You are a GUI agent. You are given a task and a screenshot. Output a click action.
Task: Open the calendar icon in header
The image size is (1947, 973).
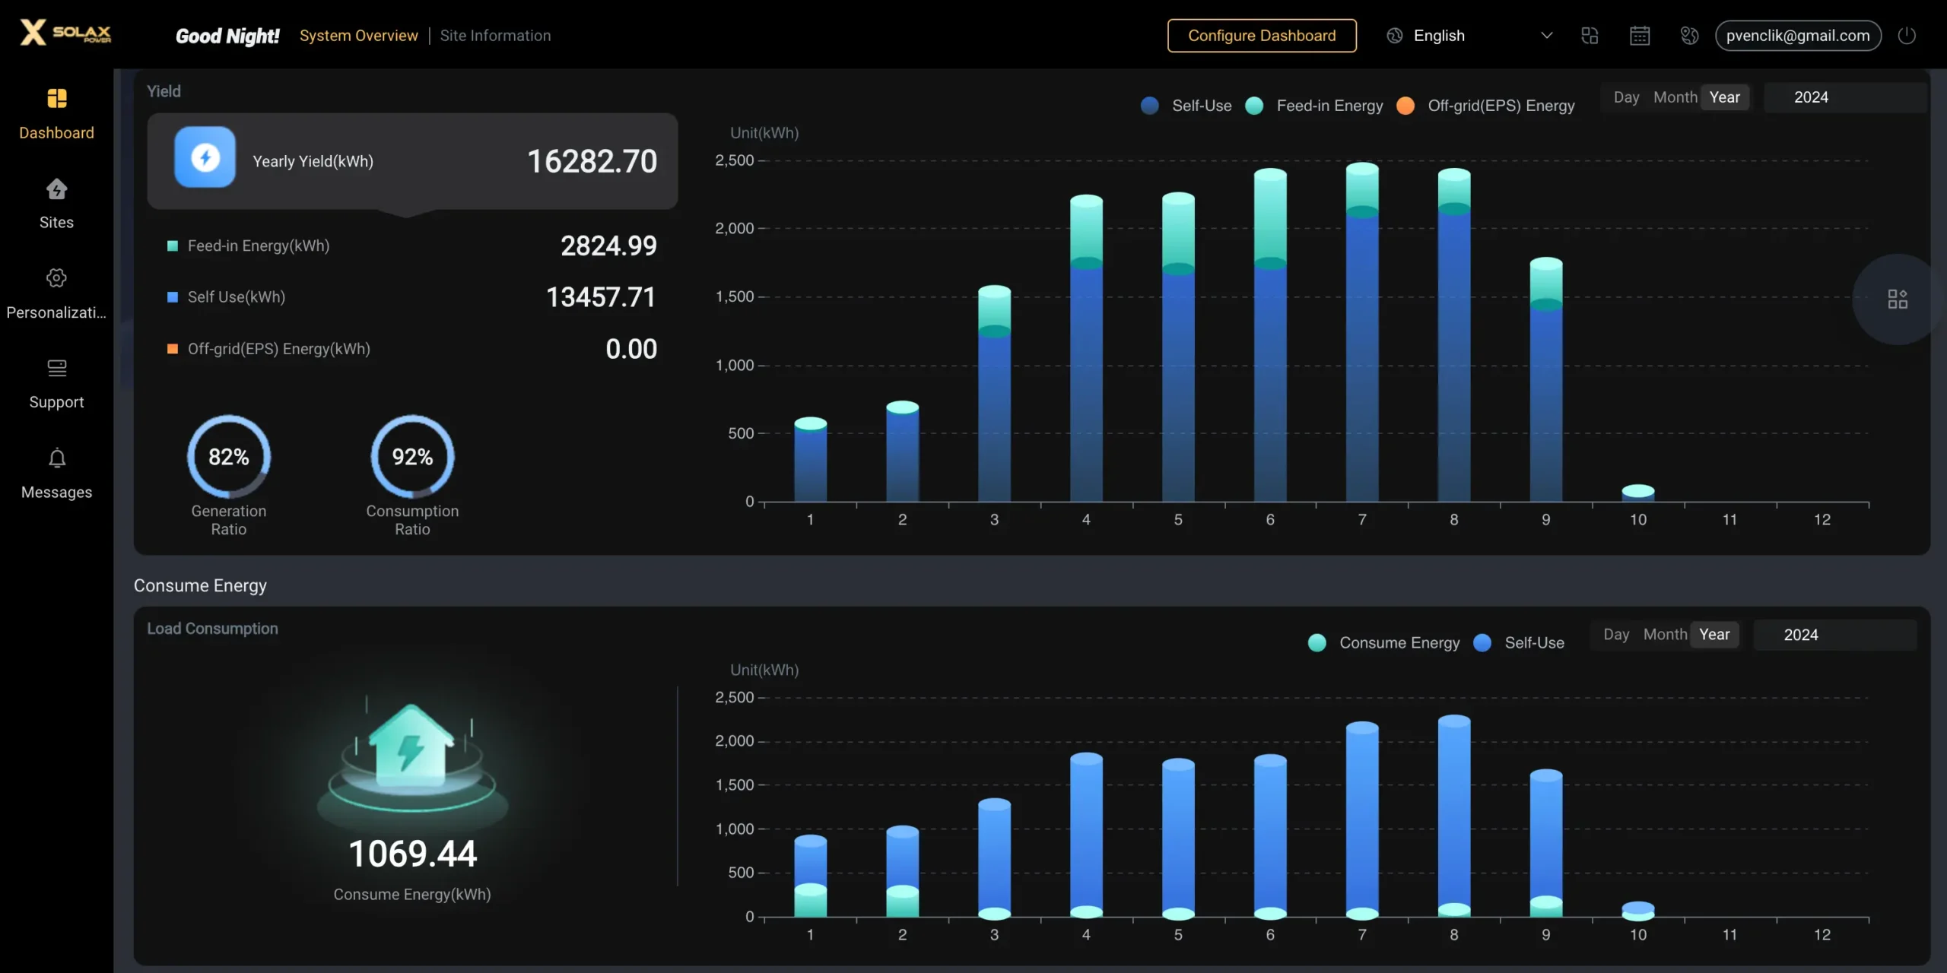pos(1640,36)
